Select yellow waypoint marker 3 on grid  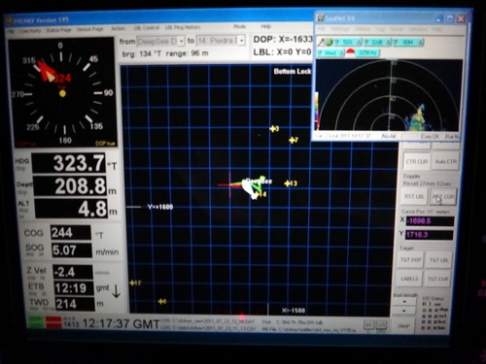coord(274,129)
